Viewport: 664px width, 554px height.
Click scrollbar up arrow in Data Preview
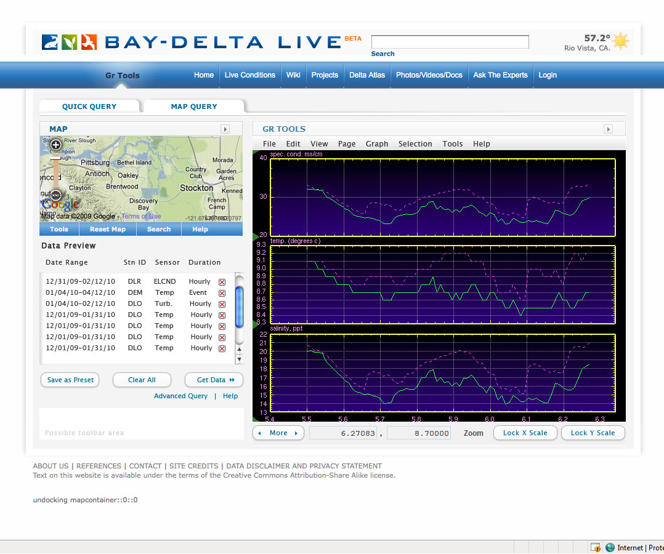[239, 350]
